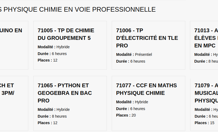Click the partially visible 71013 card

point(204,45)
